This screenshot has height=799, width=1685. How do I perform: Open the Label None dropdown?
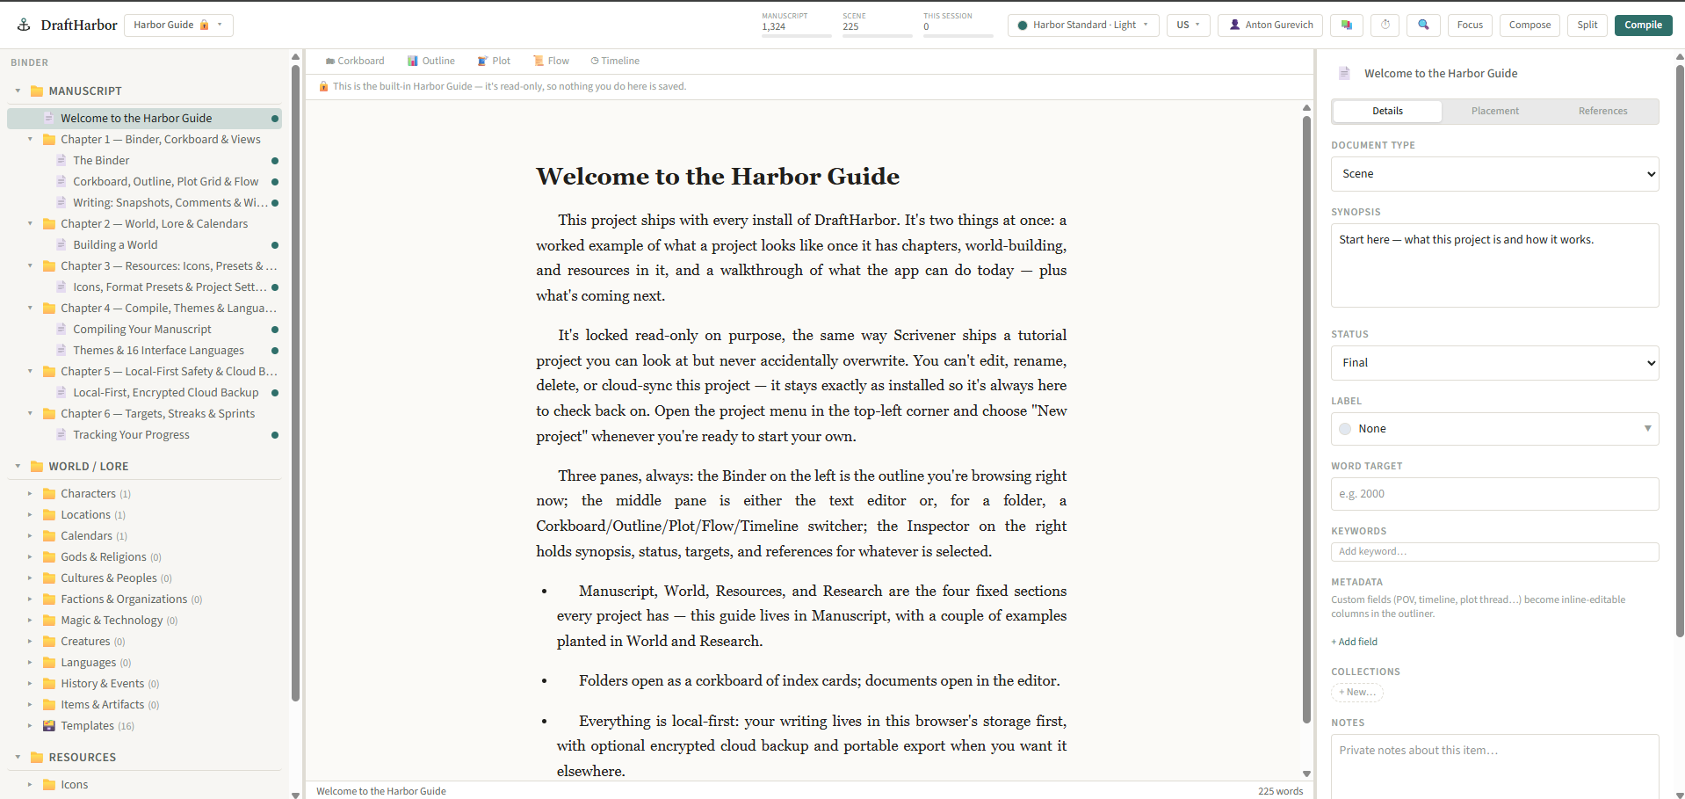coord(1494,429)
